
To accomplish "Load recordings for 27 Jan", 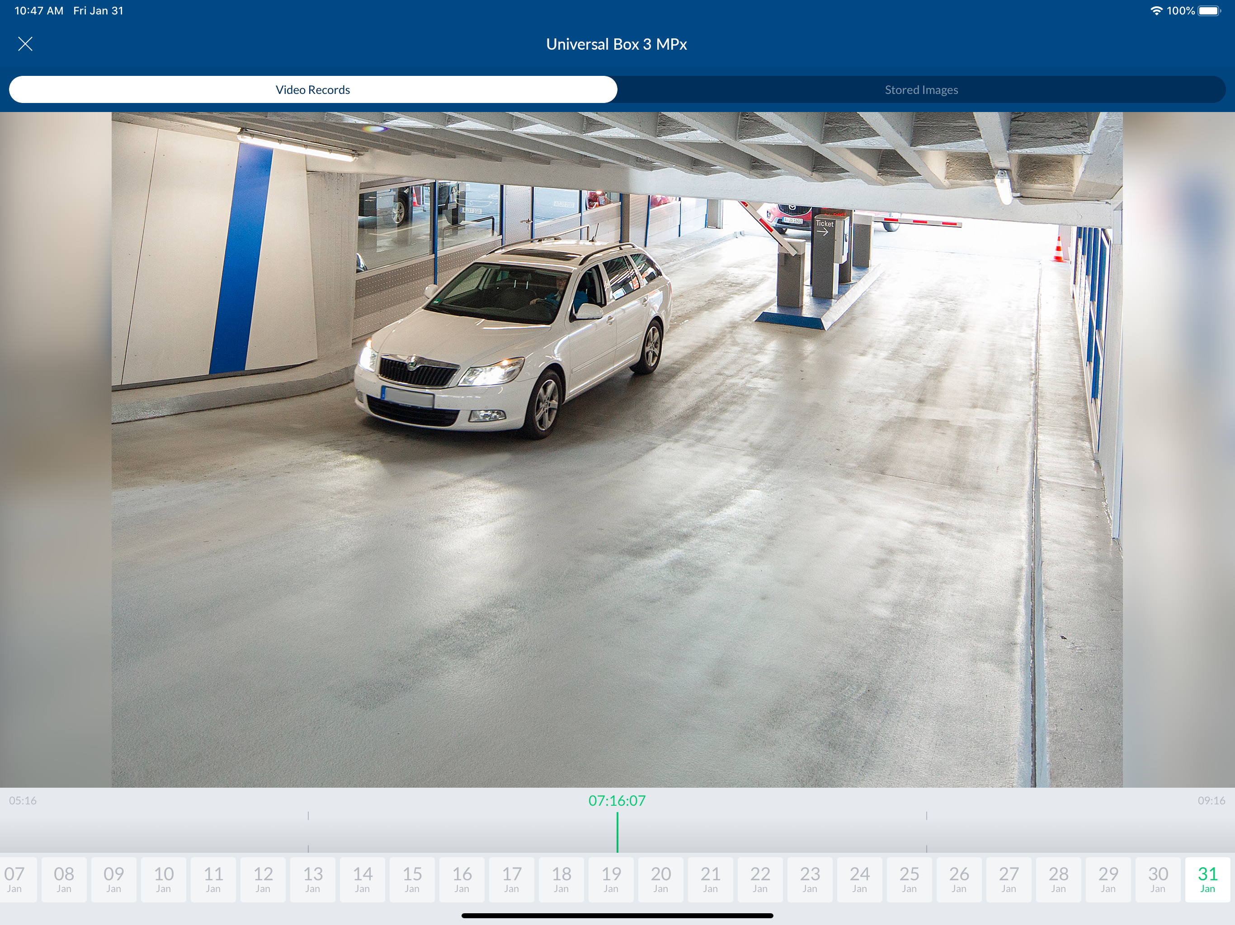I will [1009, 879].
